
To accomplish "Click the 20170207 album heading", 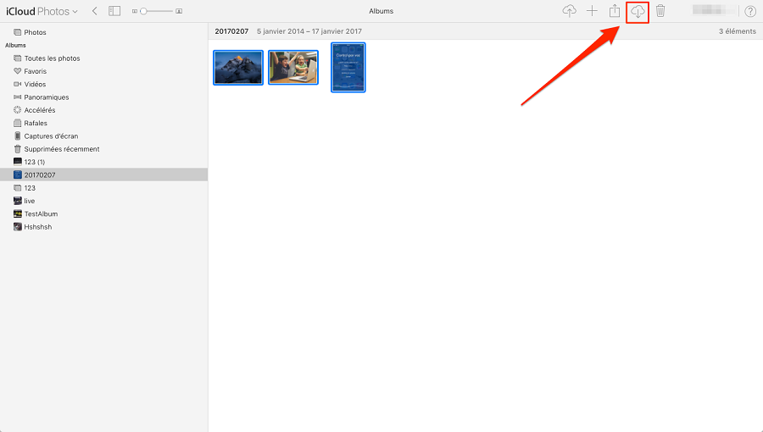I will 231,31.
